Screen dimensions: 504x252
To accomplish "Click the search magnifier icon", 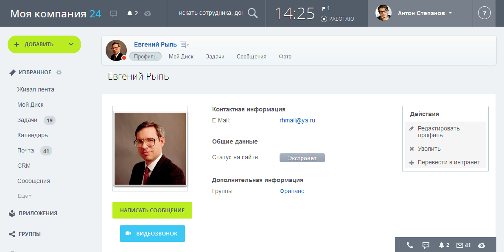I will tap(253, 13).
